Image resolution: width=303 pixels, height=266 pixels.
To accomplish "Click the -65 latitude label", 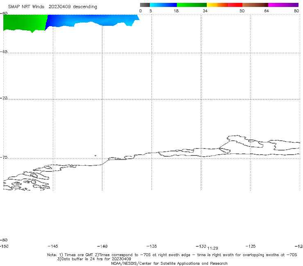I will (4, 52).
